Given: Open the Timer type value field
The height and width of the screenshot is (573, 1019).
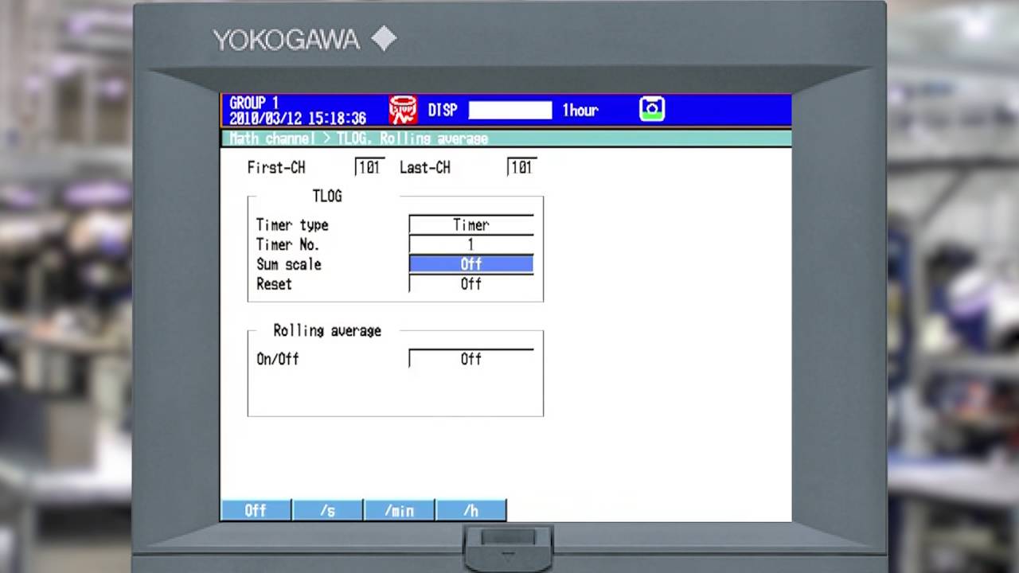Looking at the screenshot, I should click(x=471, y=224).
